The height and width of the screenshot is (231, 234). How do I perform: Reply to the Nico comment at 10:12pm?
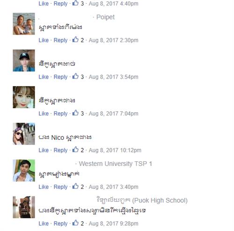point(60,150)
